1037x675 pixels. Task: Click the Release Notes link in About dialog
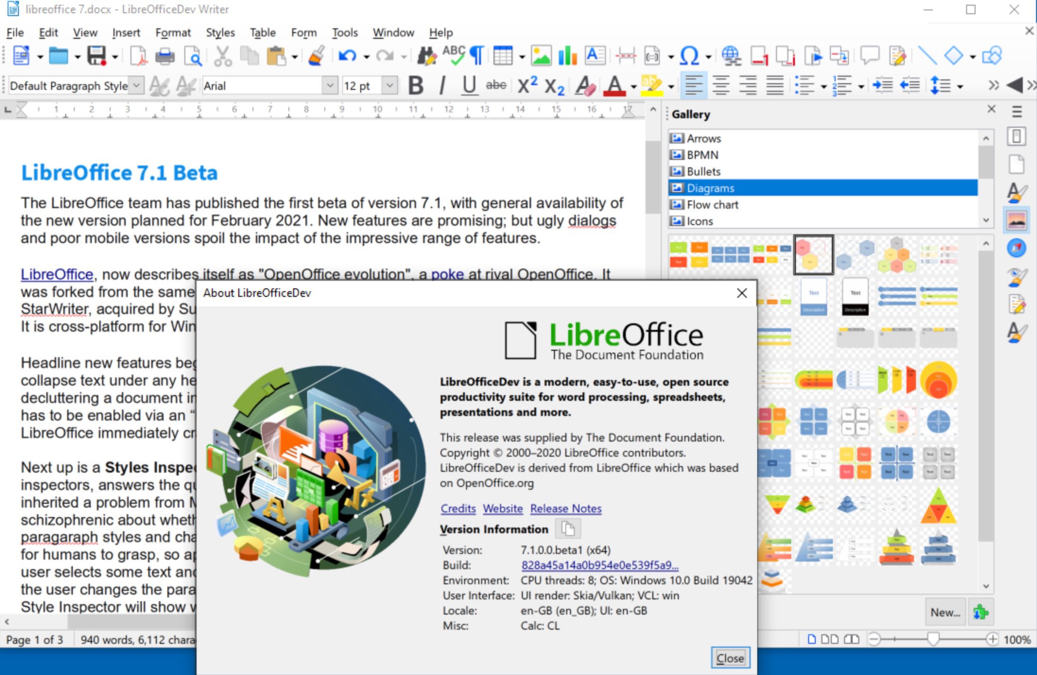pyautogui.click(x=566, y=509)
